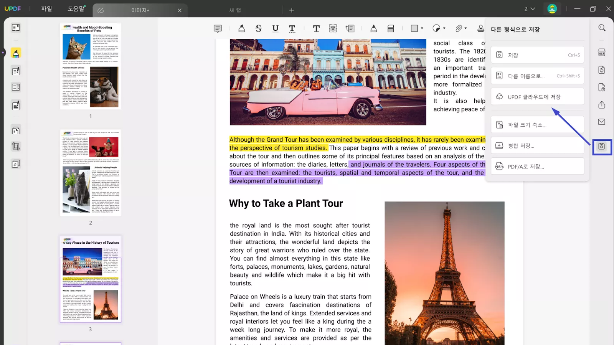This screenshot has width=614, height=345.
Task: Open the 파일 menu
Action: [x=46, y=8]
